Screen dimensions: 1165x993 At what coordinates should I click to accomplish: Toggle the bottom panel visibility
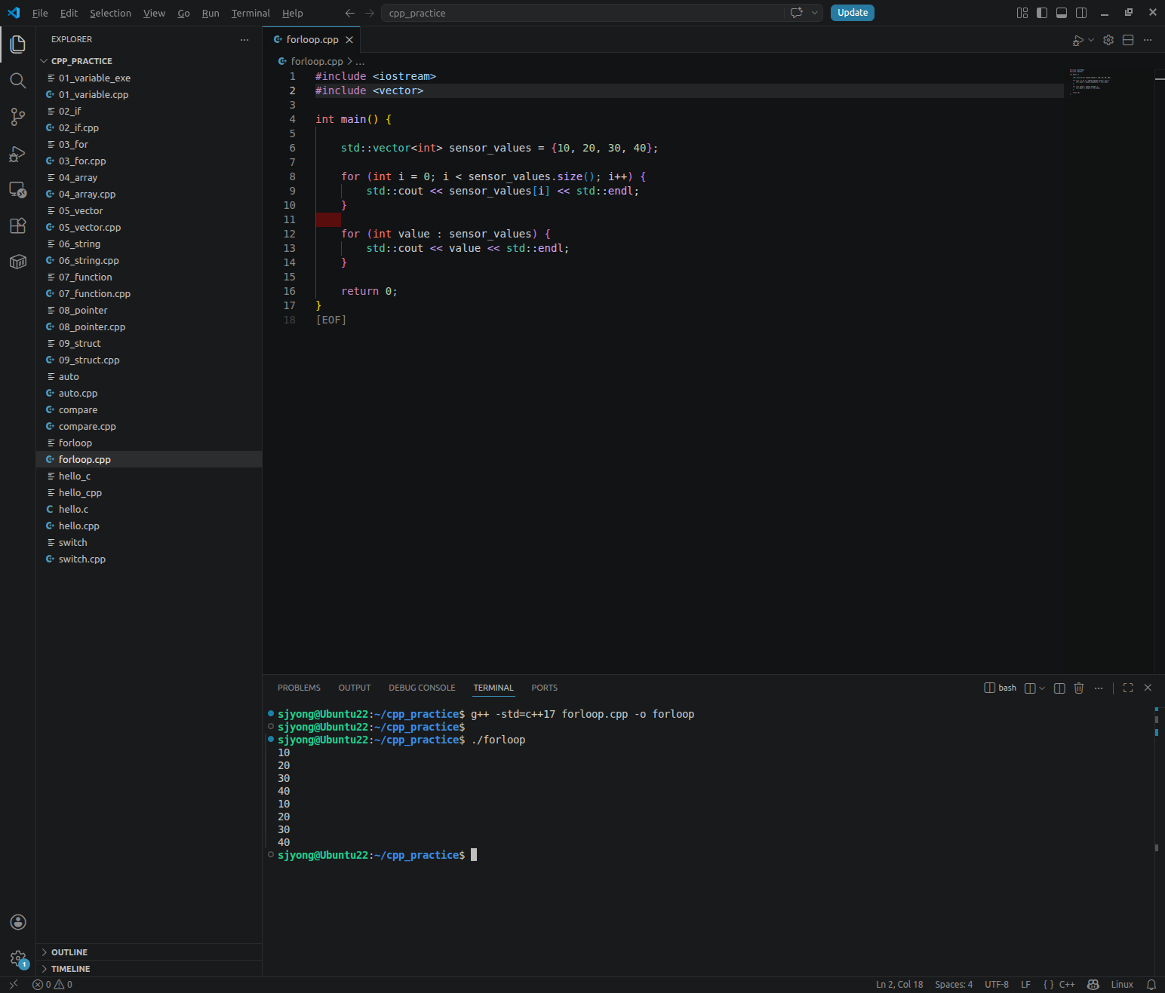1062,13
